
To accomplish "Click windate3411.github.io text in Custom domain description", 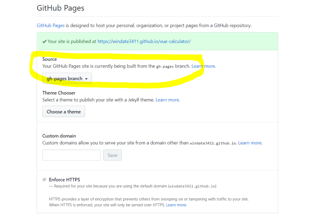I will coord(213,143).
